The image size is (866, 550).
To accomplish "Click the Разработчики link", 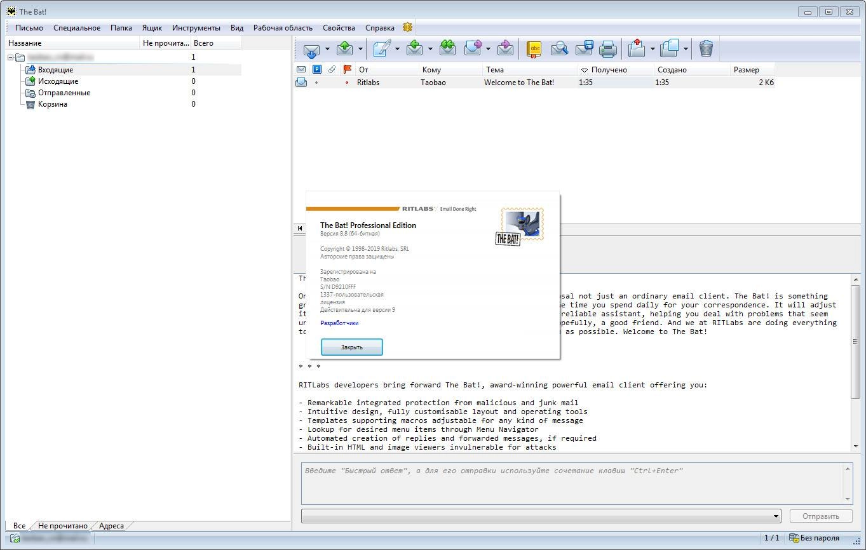I will pyautogui.click(x=339, y=323).
